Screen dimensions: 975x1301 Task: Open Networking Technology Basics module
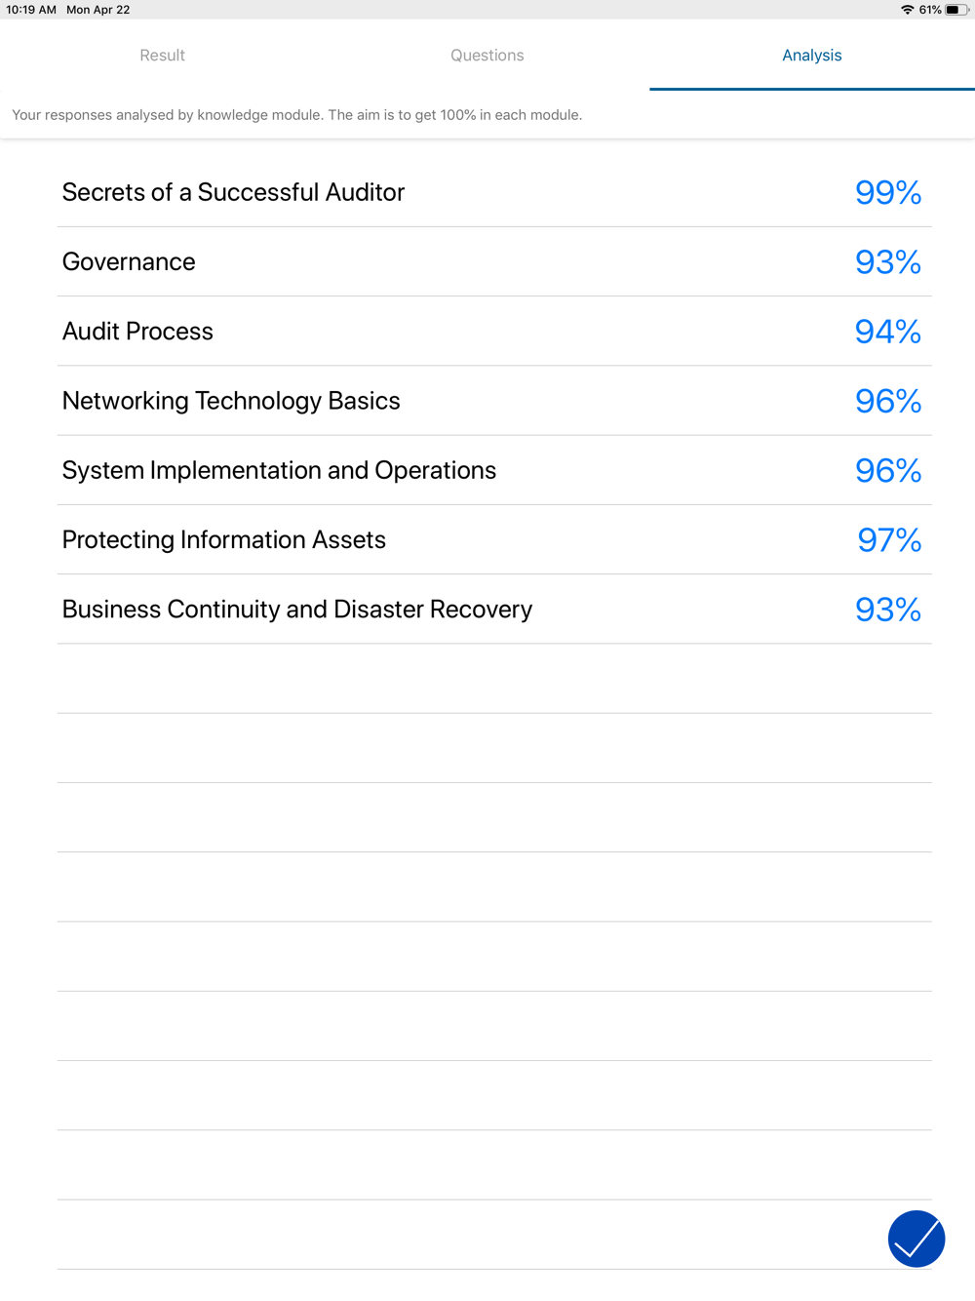[494, 401]
